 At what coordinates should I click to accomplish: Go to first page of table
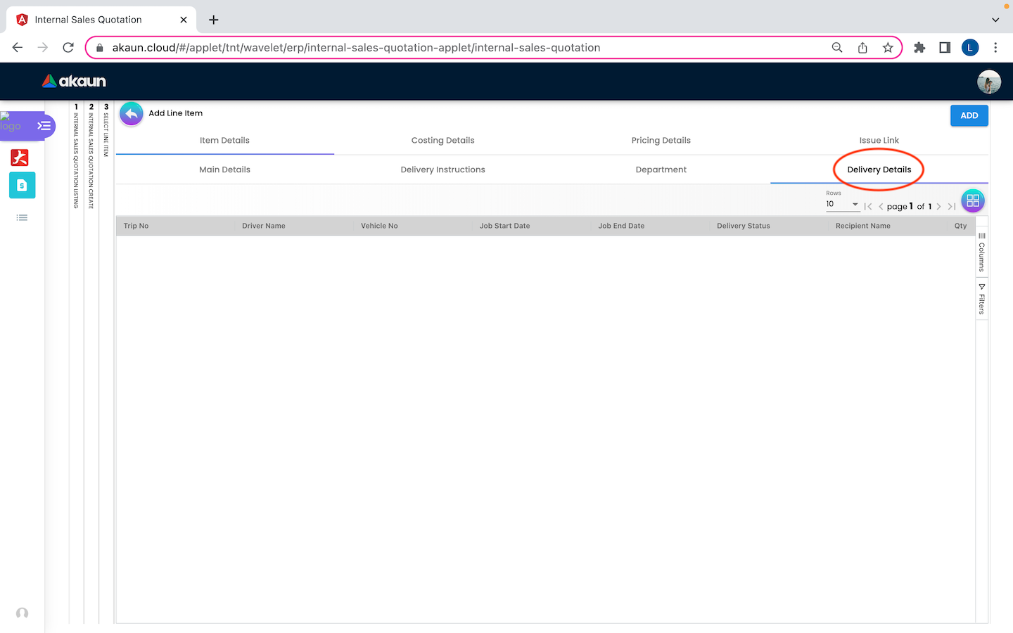point(868,207)
